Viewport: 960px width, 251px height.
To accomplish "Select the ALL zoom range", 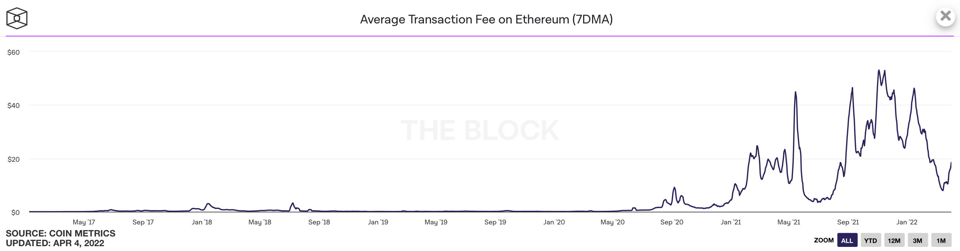I will pos(847,241).
